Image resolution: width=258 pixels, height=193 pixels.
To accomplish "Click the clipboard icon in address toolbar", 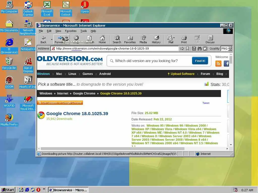I will coord(205,49).
